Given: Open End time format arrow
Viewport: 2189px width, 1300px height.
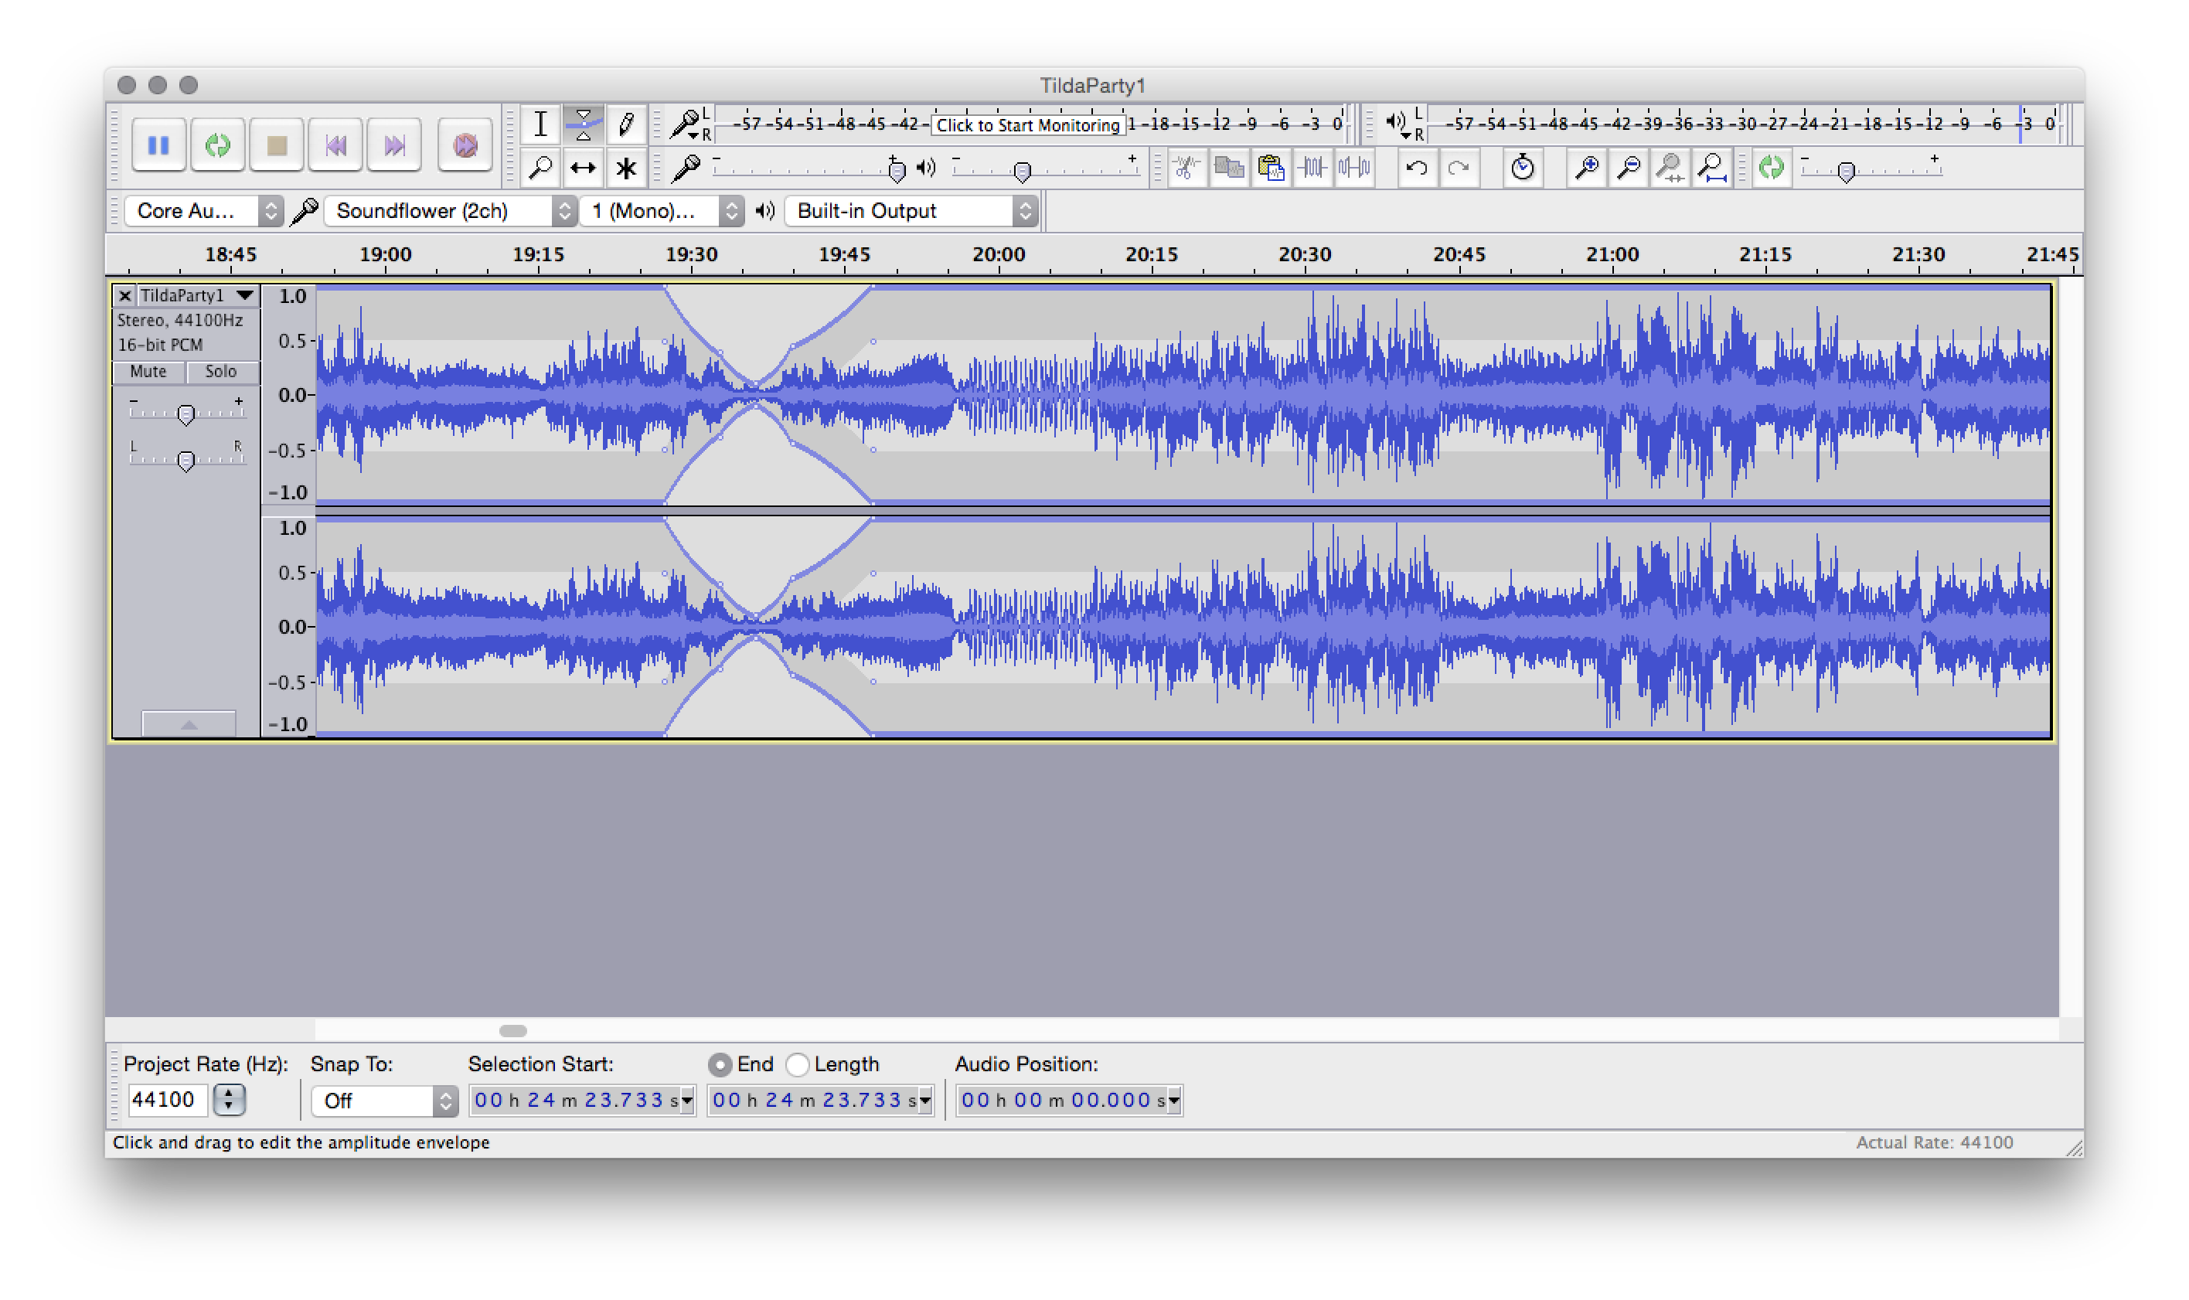Looking at the screenshot, I should tap(926, 1101).
